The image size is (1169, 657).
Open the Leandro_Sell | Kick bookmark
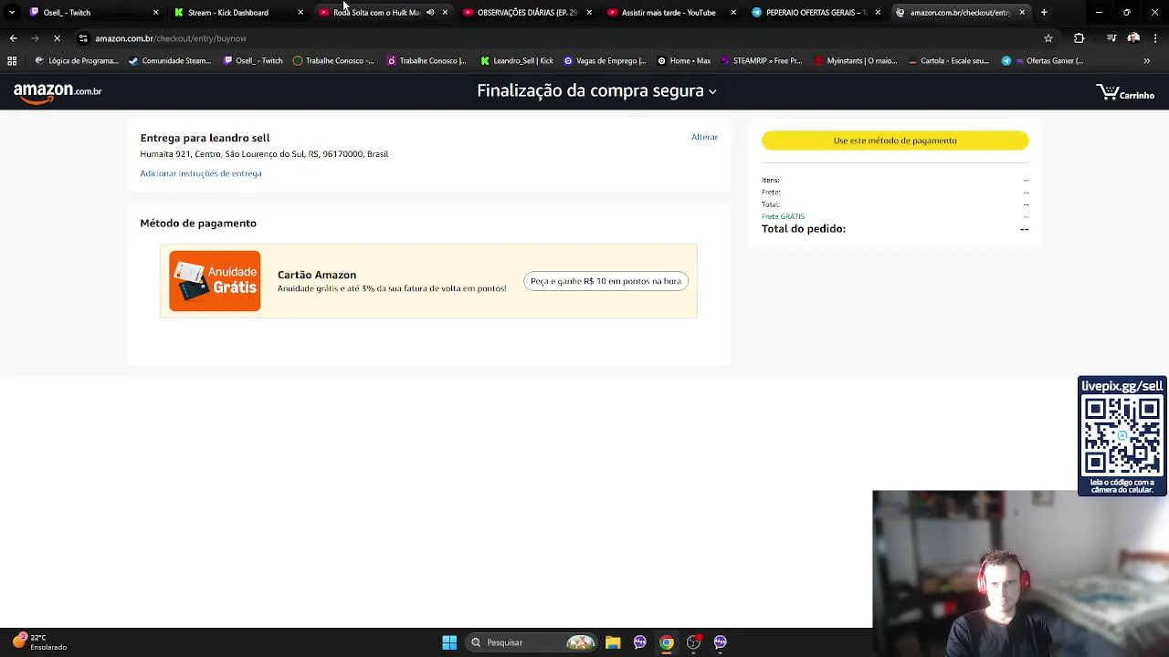tap(517, 61)
